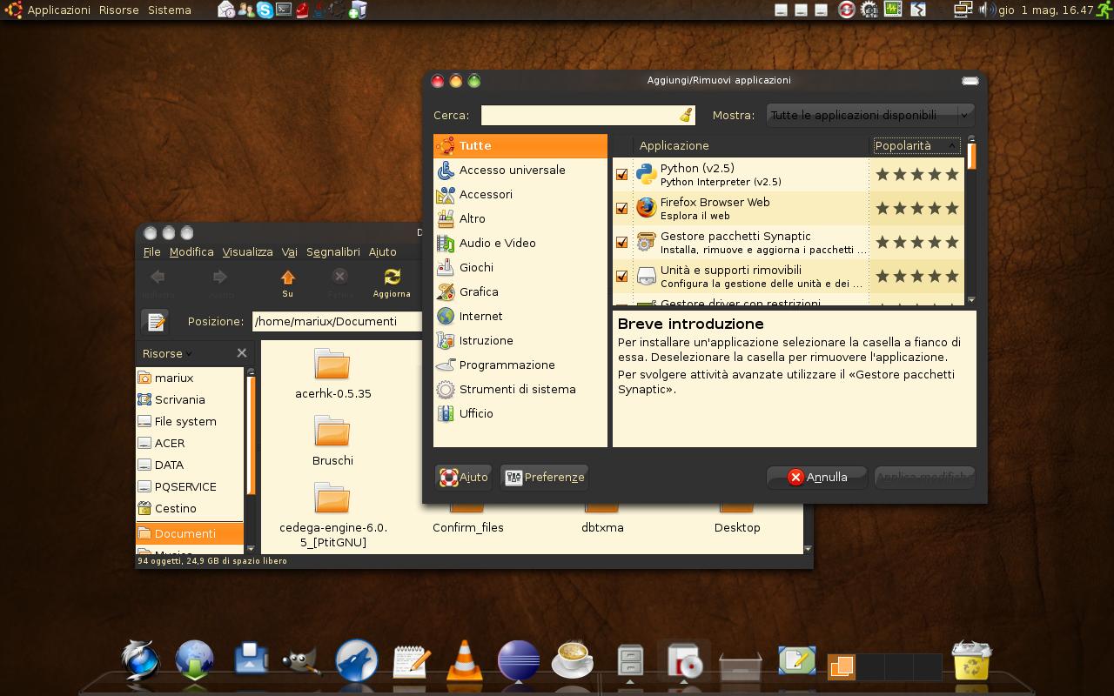Sort by the Popolarità column header
This screenshot has width=1114, height=696.
click(916, 145)
